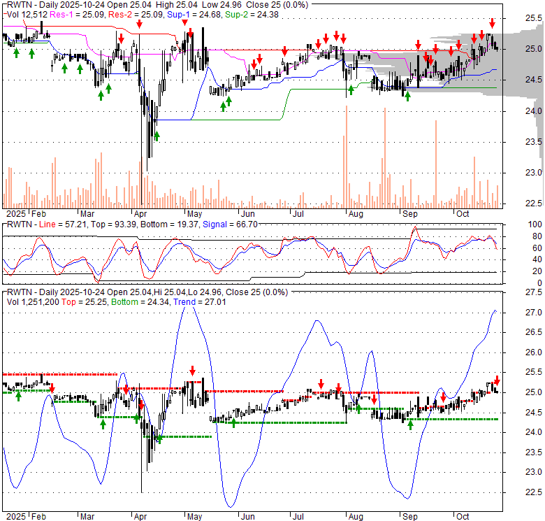Click the 'Vol 12,512' label in top chart
This screenshot has height=521, width=545.
click(27, 15)
